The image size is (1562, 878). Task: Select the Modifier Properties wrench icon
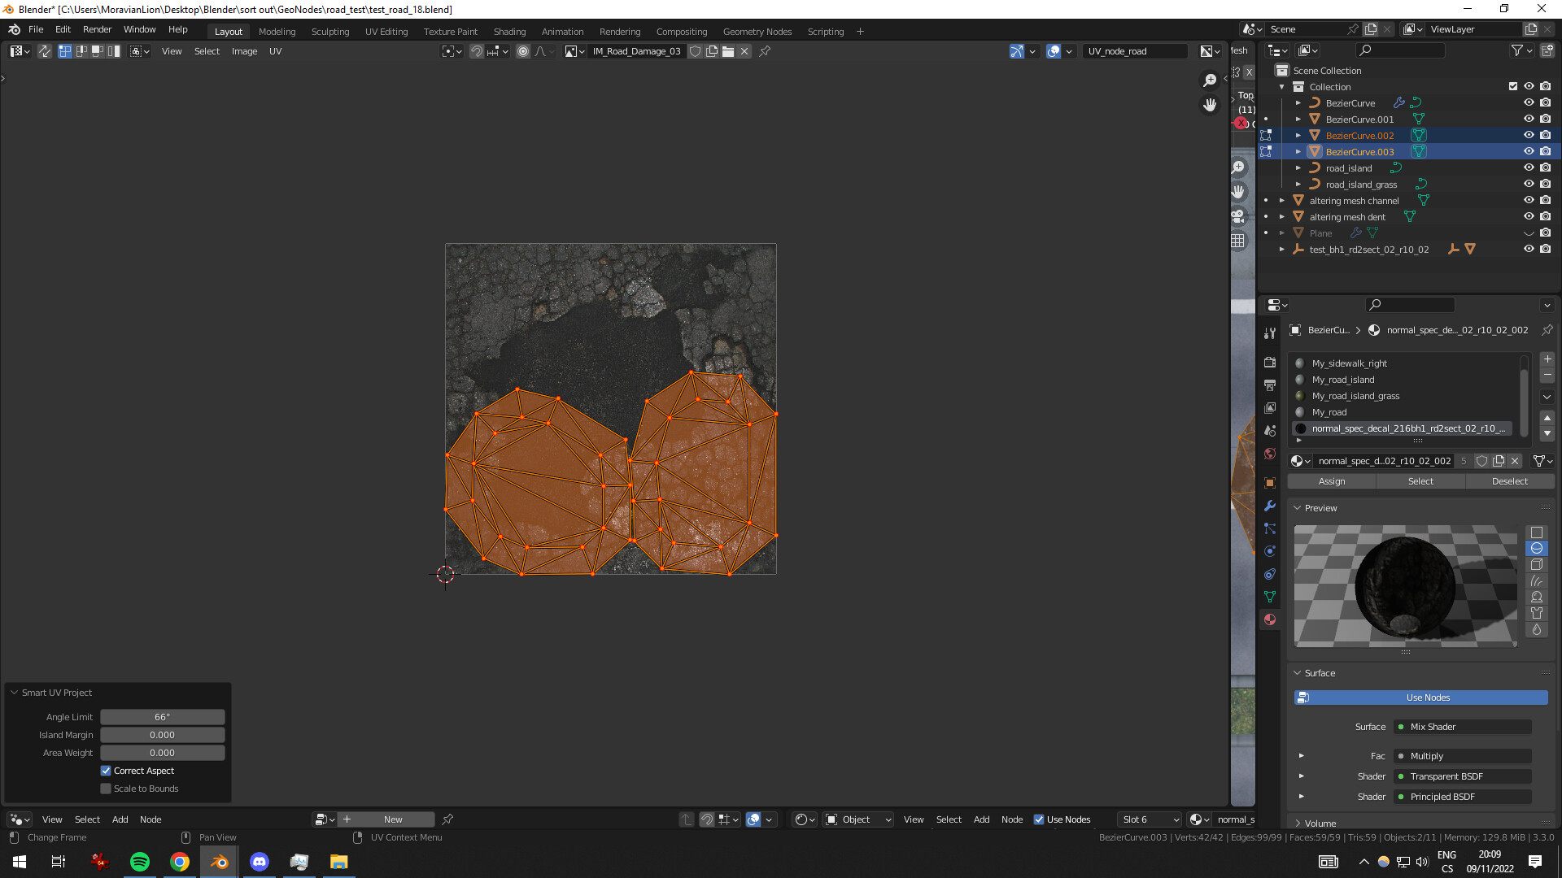tap(1270, 506)
